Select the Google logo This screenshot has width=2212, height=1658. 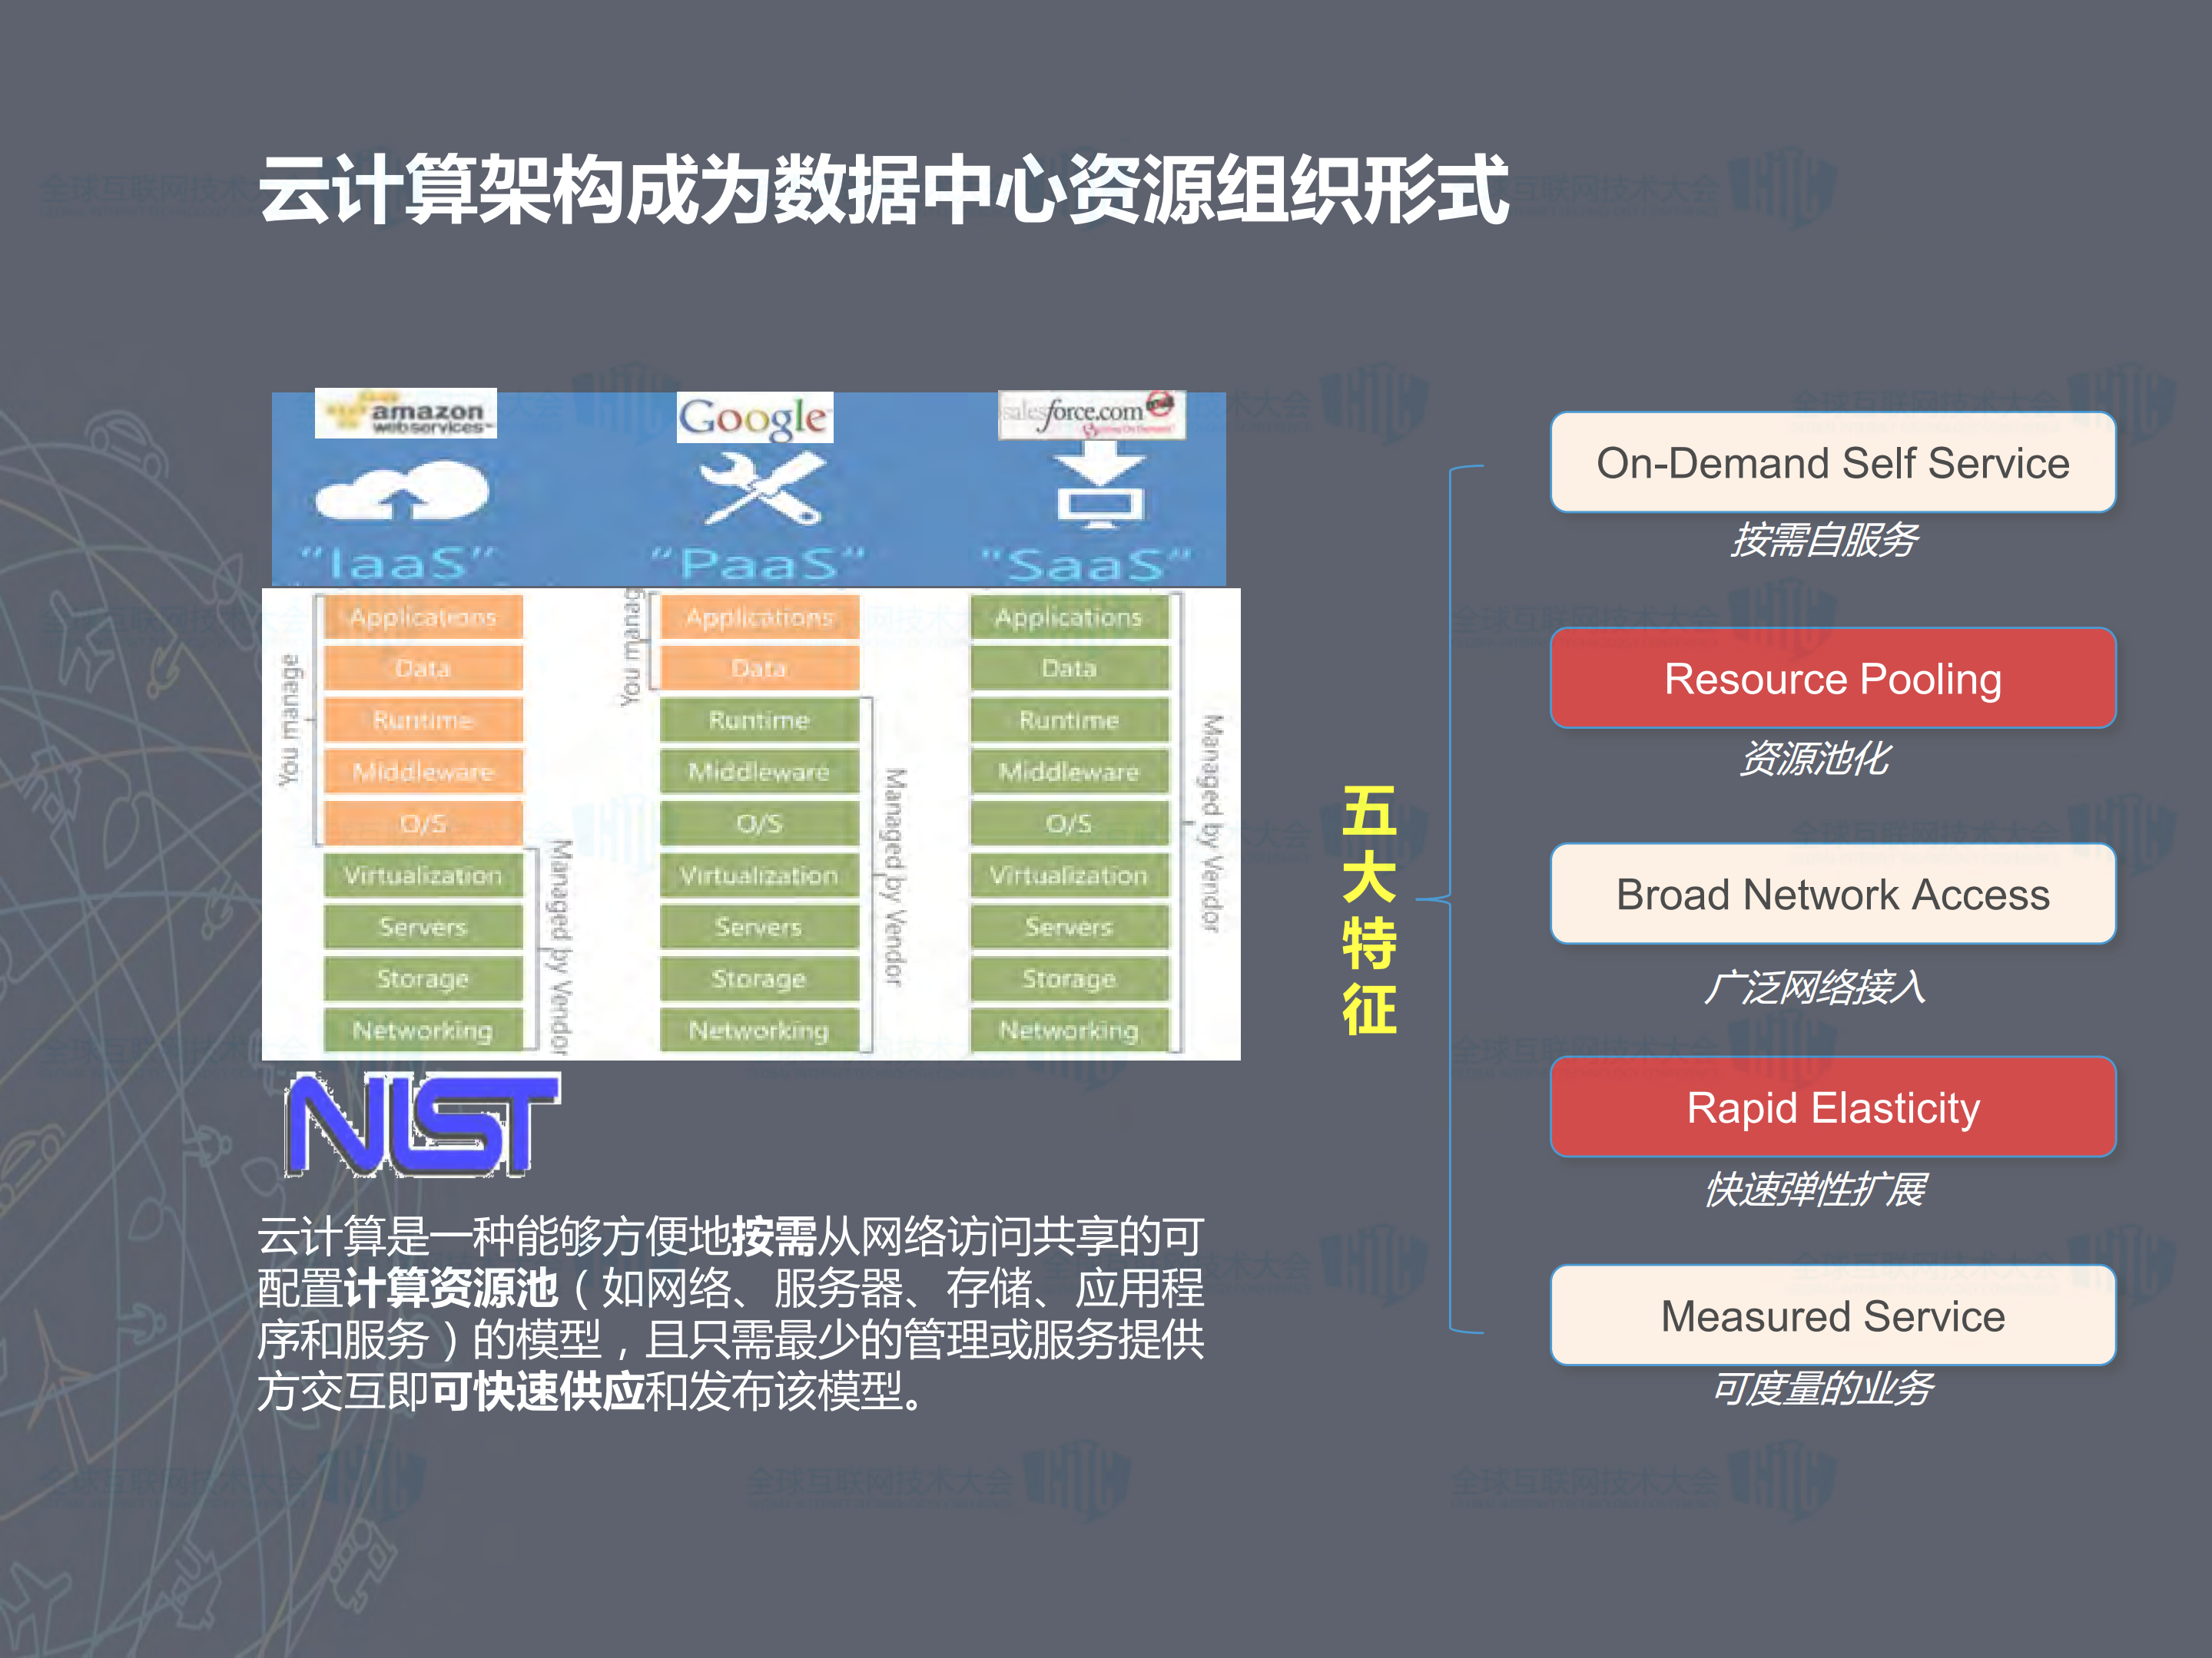(x=756, y=418)
